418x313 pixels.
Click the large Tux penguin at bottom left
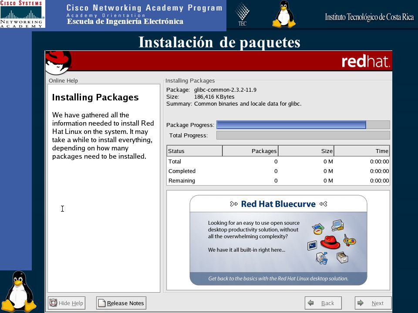(18, 291)
